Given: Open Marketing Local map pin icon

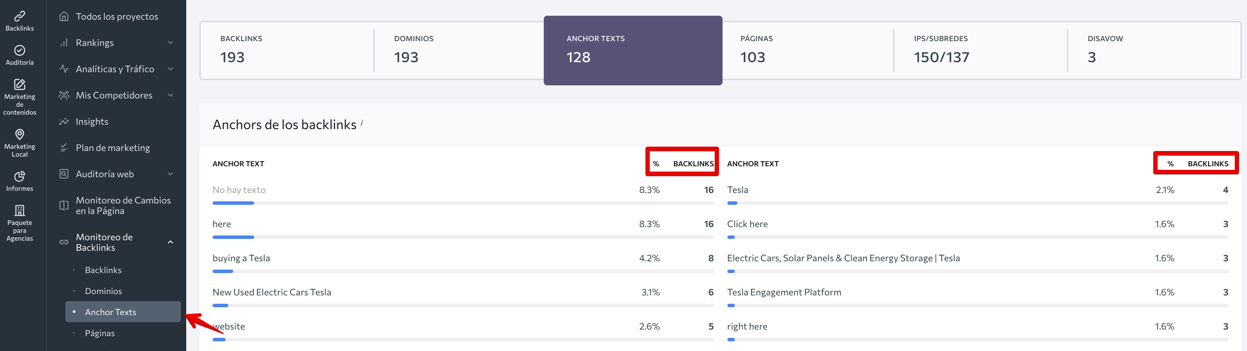Looking at the screenshot, I should 20,134.
